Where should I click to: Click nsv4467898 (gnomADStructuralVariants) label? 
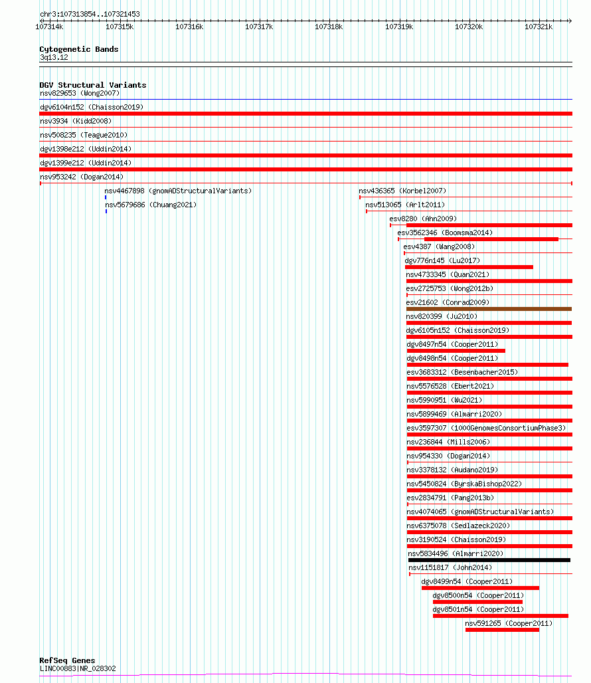pos(178,191)
